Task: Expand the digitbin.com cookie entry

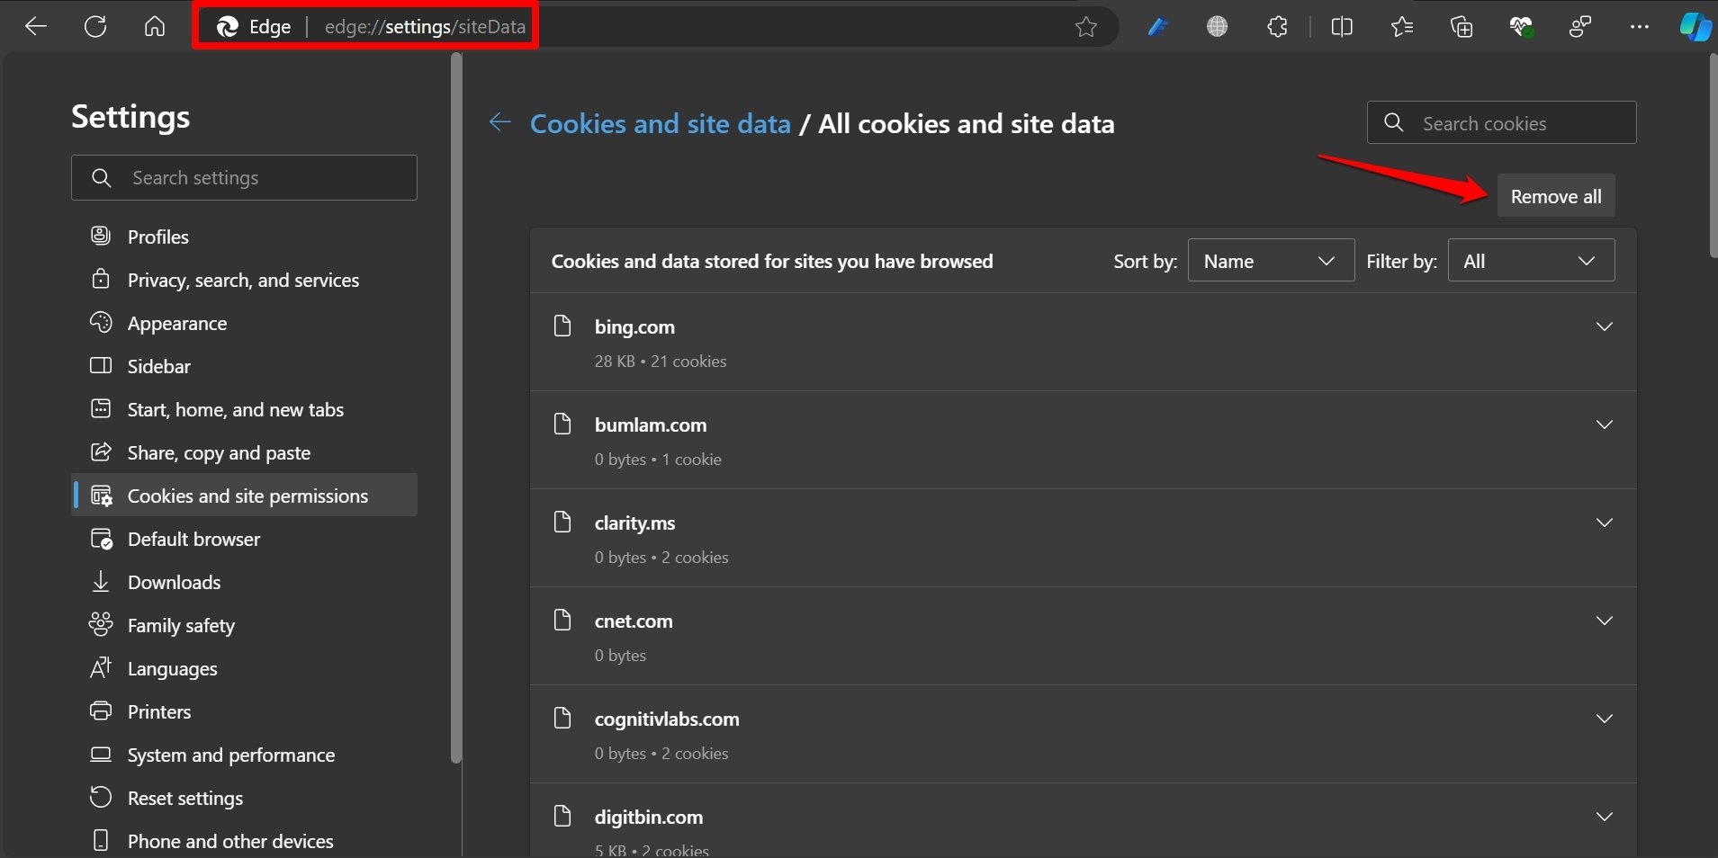Action: coord(1604,817)
